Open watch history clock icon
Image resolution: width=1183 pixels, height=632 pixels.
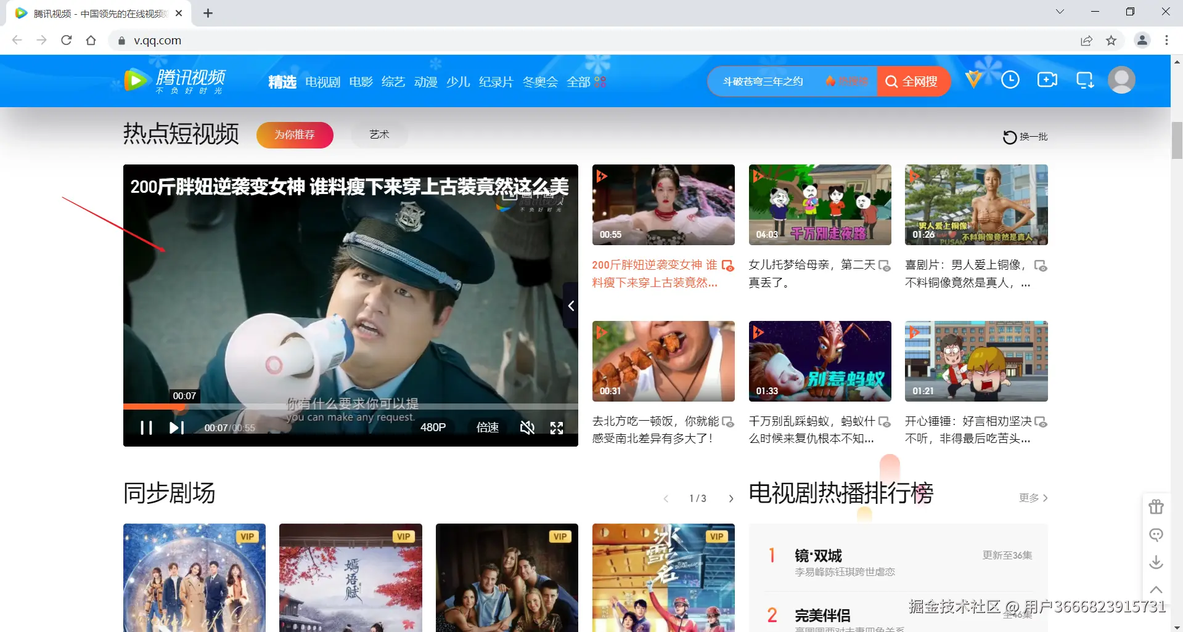pyautogui.click(x=1010, y=79)
